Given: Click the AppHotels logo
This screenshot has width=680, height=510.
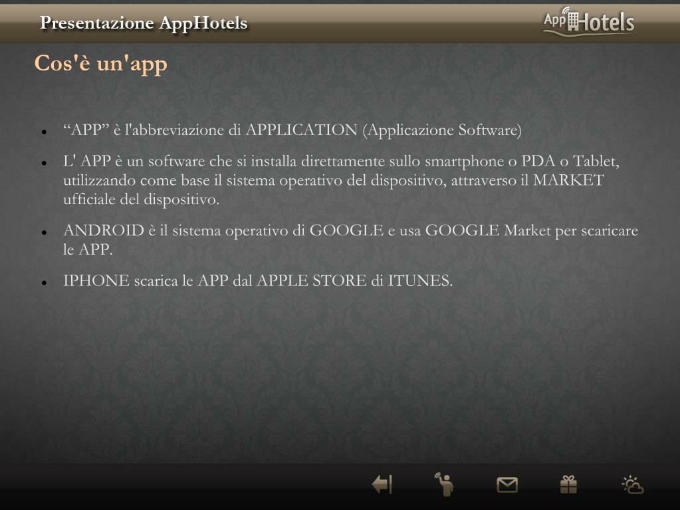Looking at the screenshot, I should pyautogui.click(x=589, y=21).
